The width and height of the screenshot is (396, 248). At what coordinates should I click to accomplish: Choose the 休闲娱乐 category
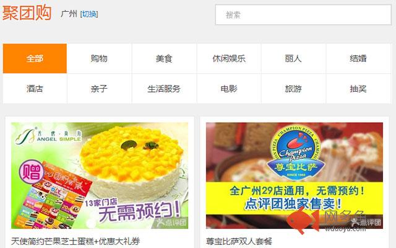229,58
